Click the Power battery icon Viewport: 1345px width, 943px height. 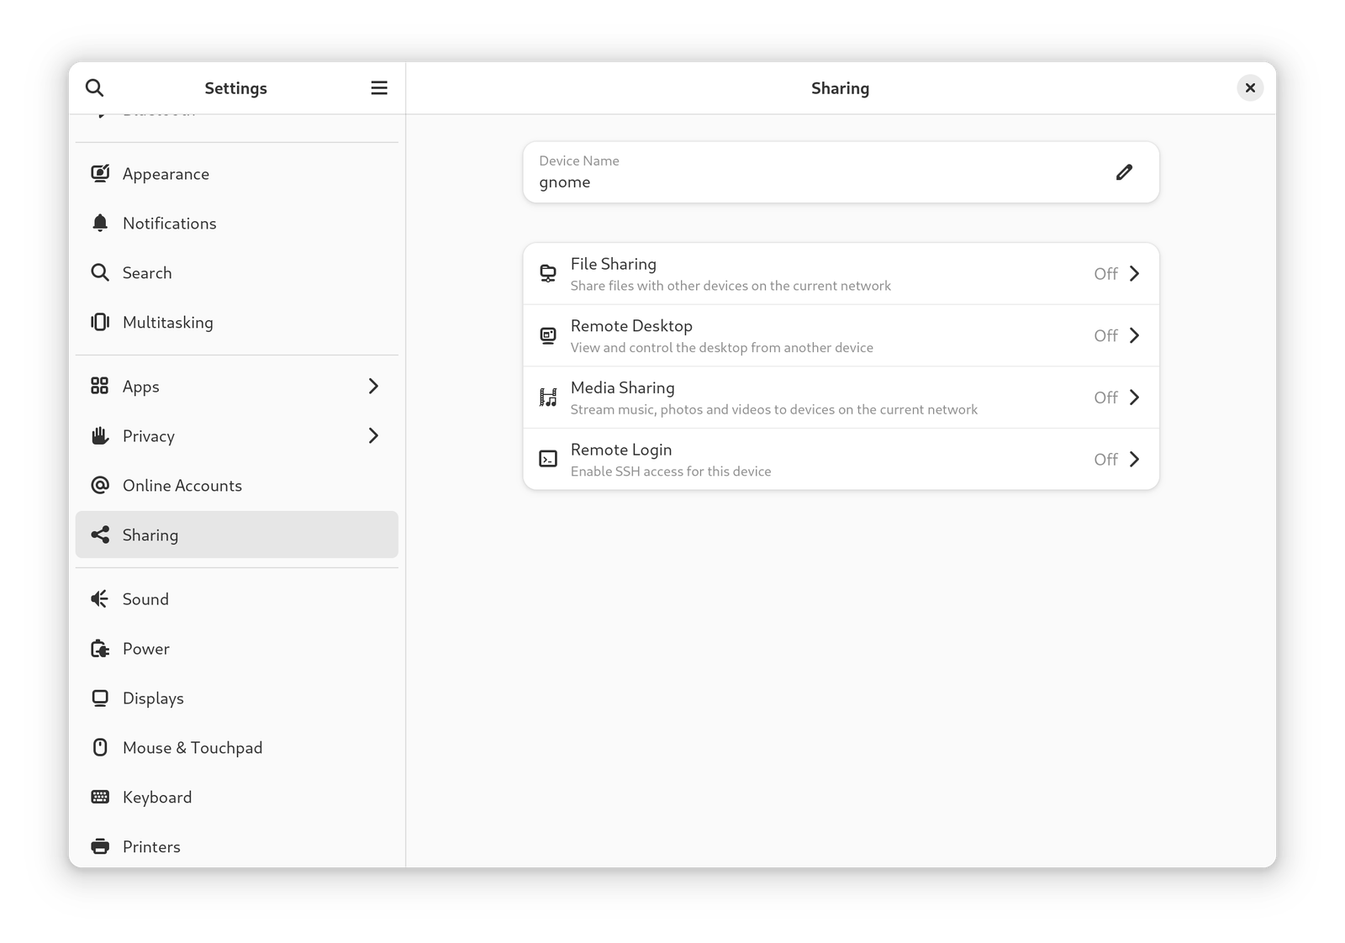pos(99,648)
